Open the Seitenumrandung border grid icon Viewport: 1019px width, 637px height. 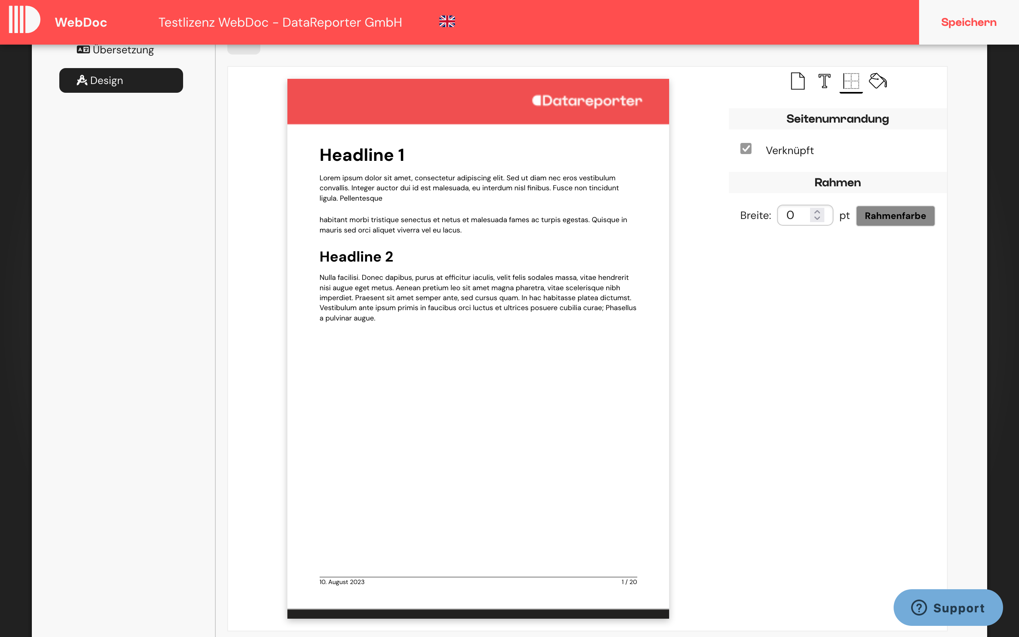tap(851, 81)
